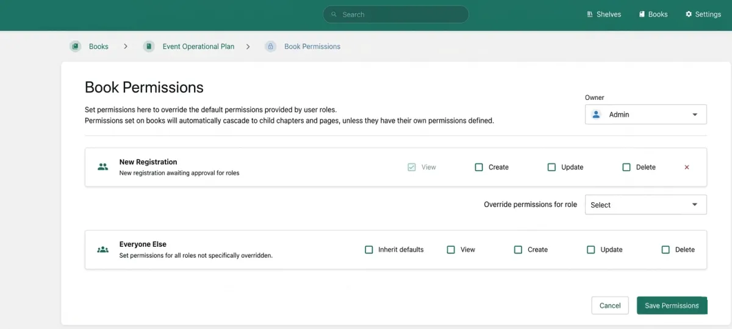Open Override permissions role Select dropdown

(645, 205)
